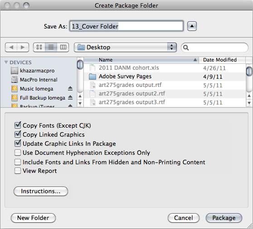This screenshot has height=229, width=253.
Task: Open the Desktop location dropdown
Action: point(125,48)
